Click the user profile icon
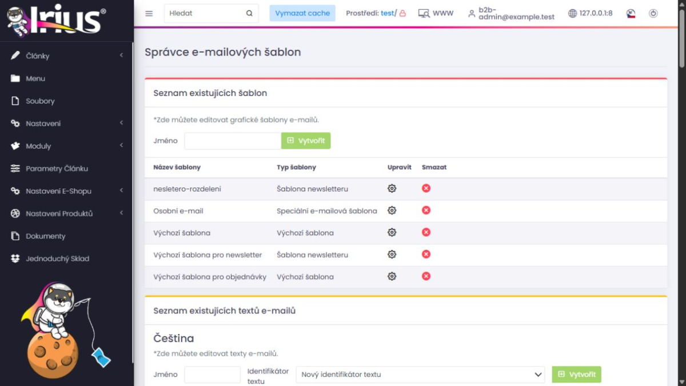This screenshot has width=686, height=386. [472, 13]
